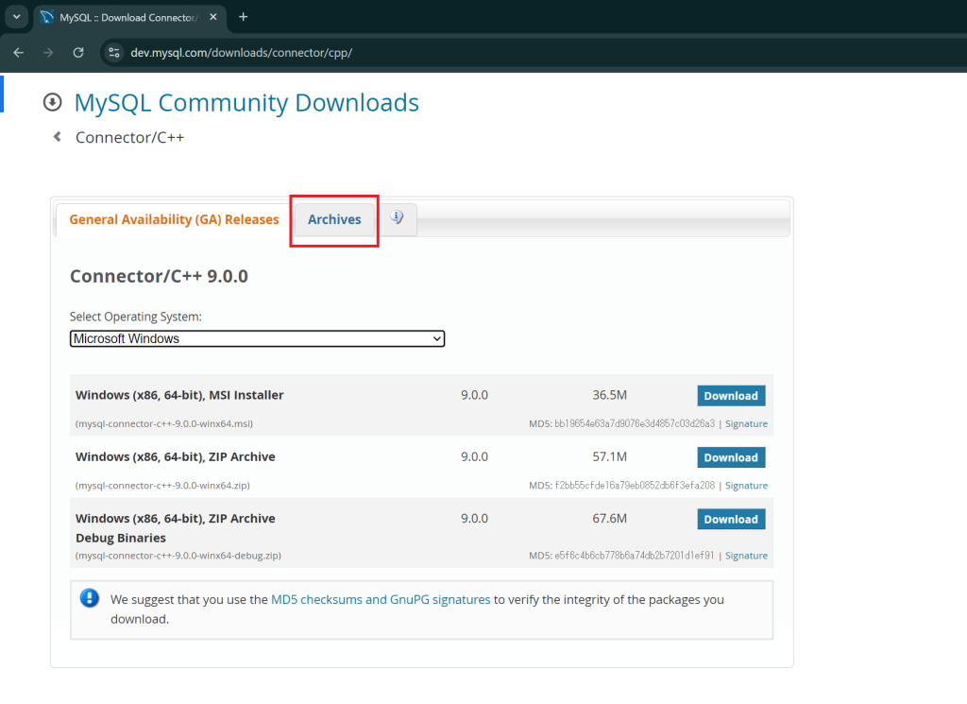The height and width of the screenshot is (704, 967).
Task: Open MD5 checksums and GnuPG signatures link
Action: click(381, 599)
